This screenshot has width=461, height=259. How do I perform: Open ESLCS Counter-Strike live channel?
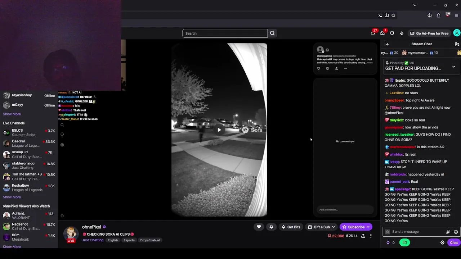(x=29, y=133)
